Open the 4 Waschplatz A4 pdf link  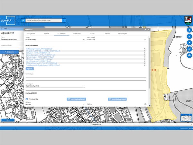40,57
